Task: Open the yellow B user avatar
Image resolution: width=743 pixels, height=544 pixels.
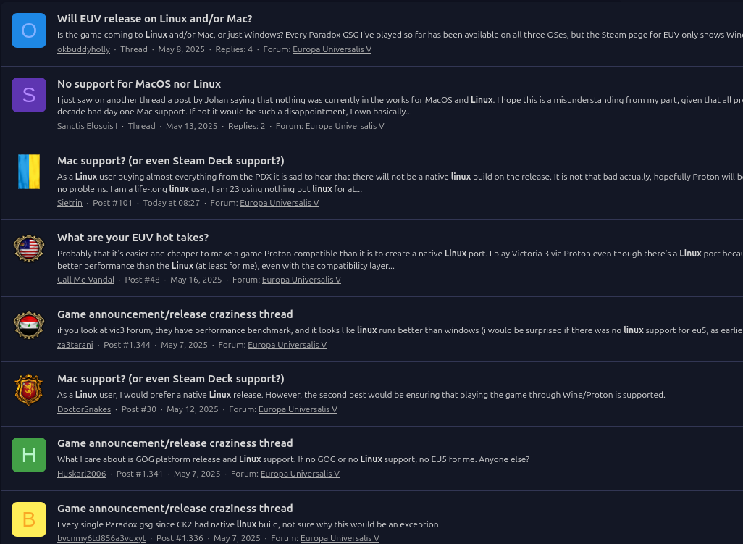Action: coord(29,519)
